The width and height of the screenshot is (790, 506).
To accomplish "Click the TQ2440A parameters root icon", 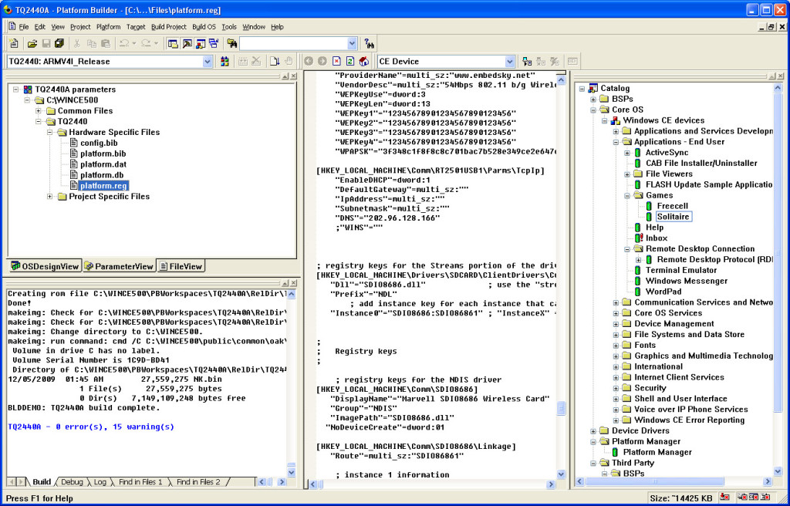I will point(28,89).
